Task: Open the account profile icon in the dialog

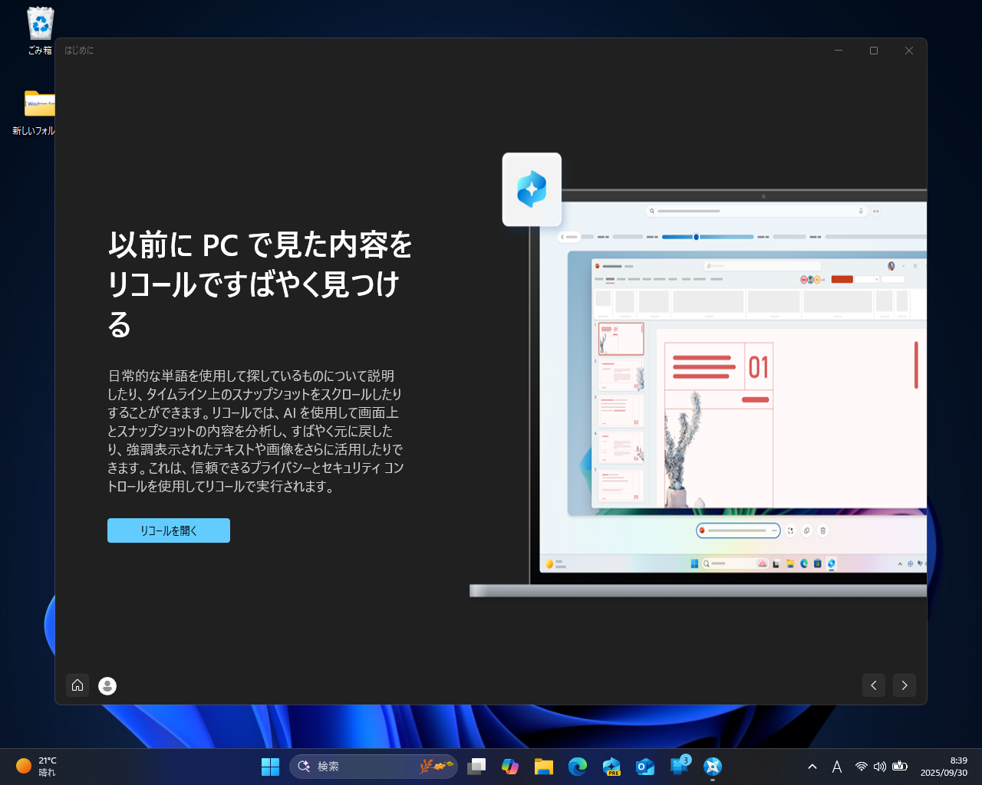Action: (107, 685)
